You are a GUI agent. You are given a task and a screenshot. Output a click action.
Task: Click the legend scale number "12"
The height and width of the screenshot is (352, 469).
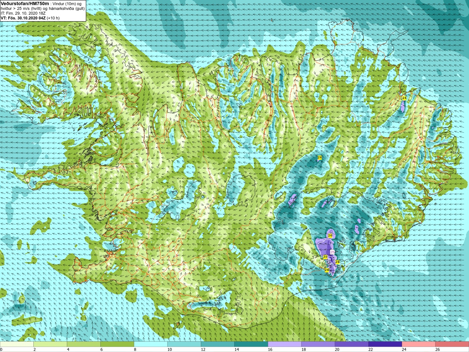203,349
